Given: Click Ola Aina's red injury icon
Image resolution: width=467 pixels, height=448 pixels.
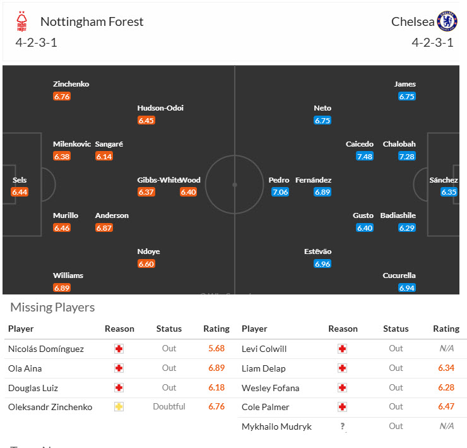Looking at the screenshot, I should click(119, 368).
